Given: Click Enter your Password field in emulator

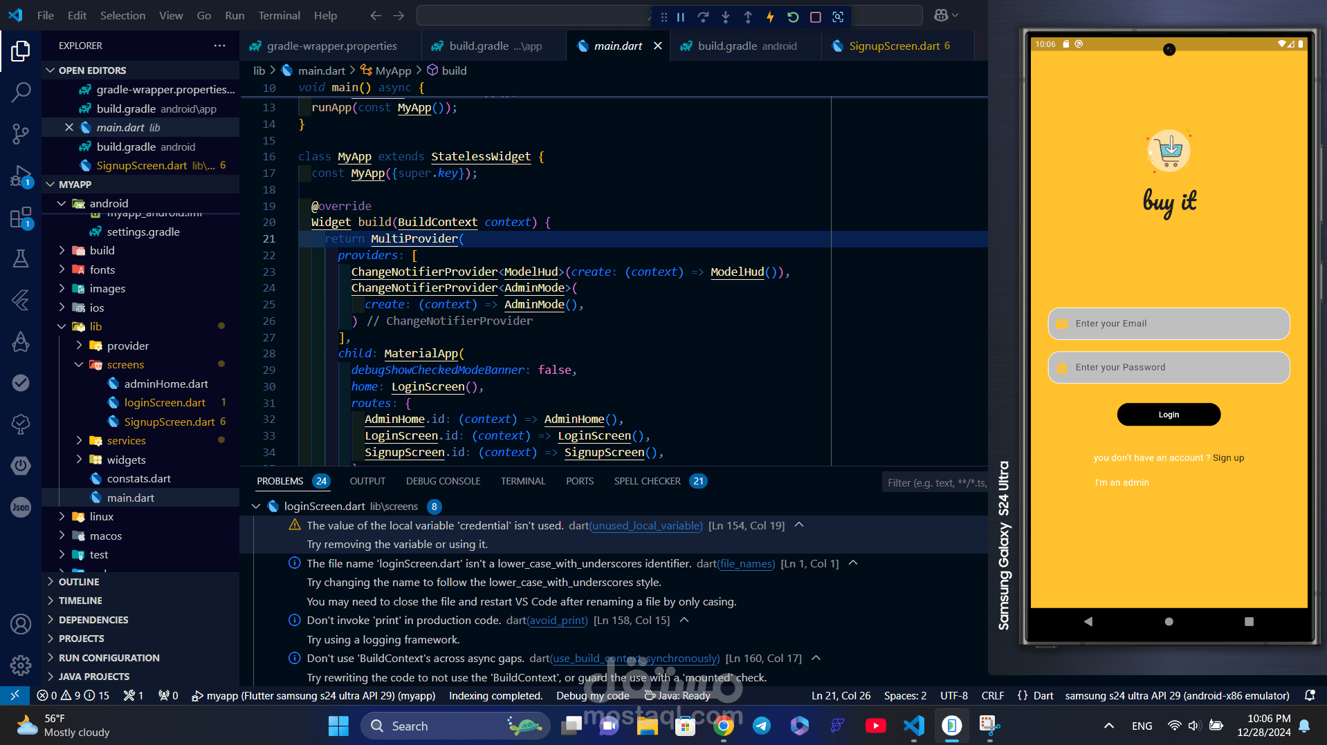Looking at the screenshot, I should click(x=1169, y=367).
